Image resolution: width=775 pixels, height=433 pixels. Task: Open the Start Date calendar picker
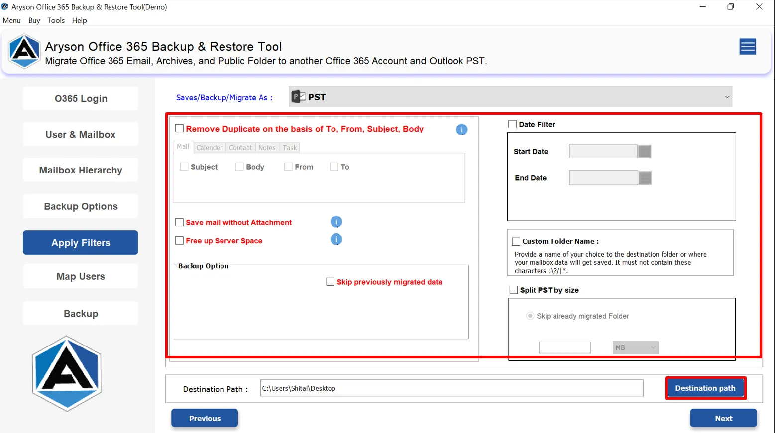[x=644, y=151]
